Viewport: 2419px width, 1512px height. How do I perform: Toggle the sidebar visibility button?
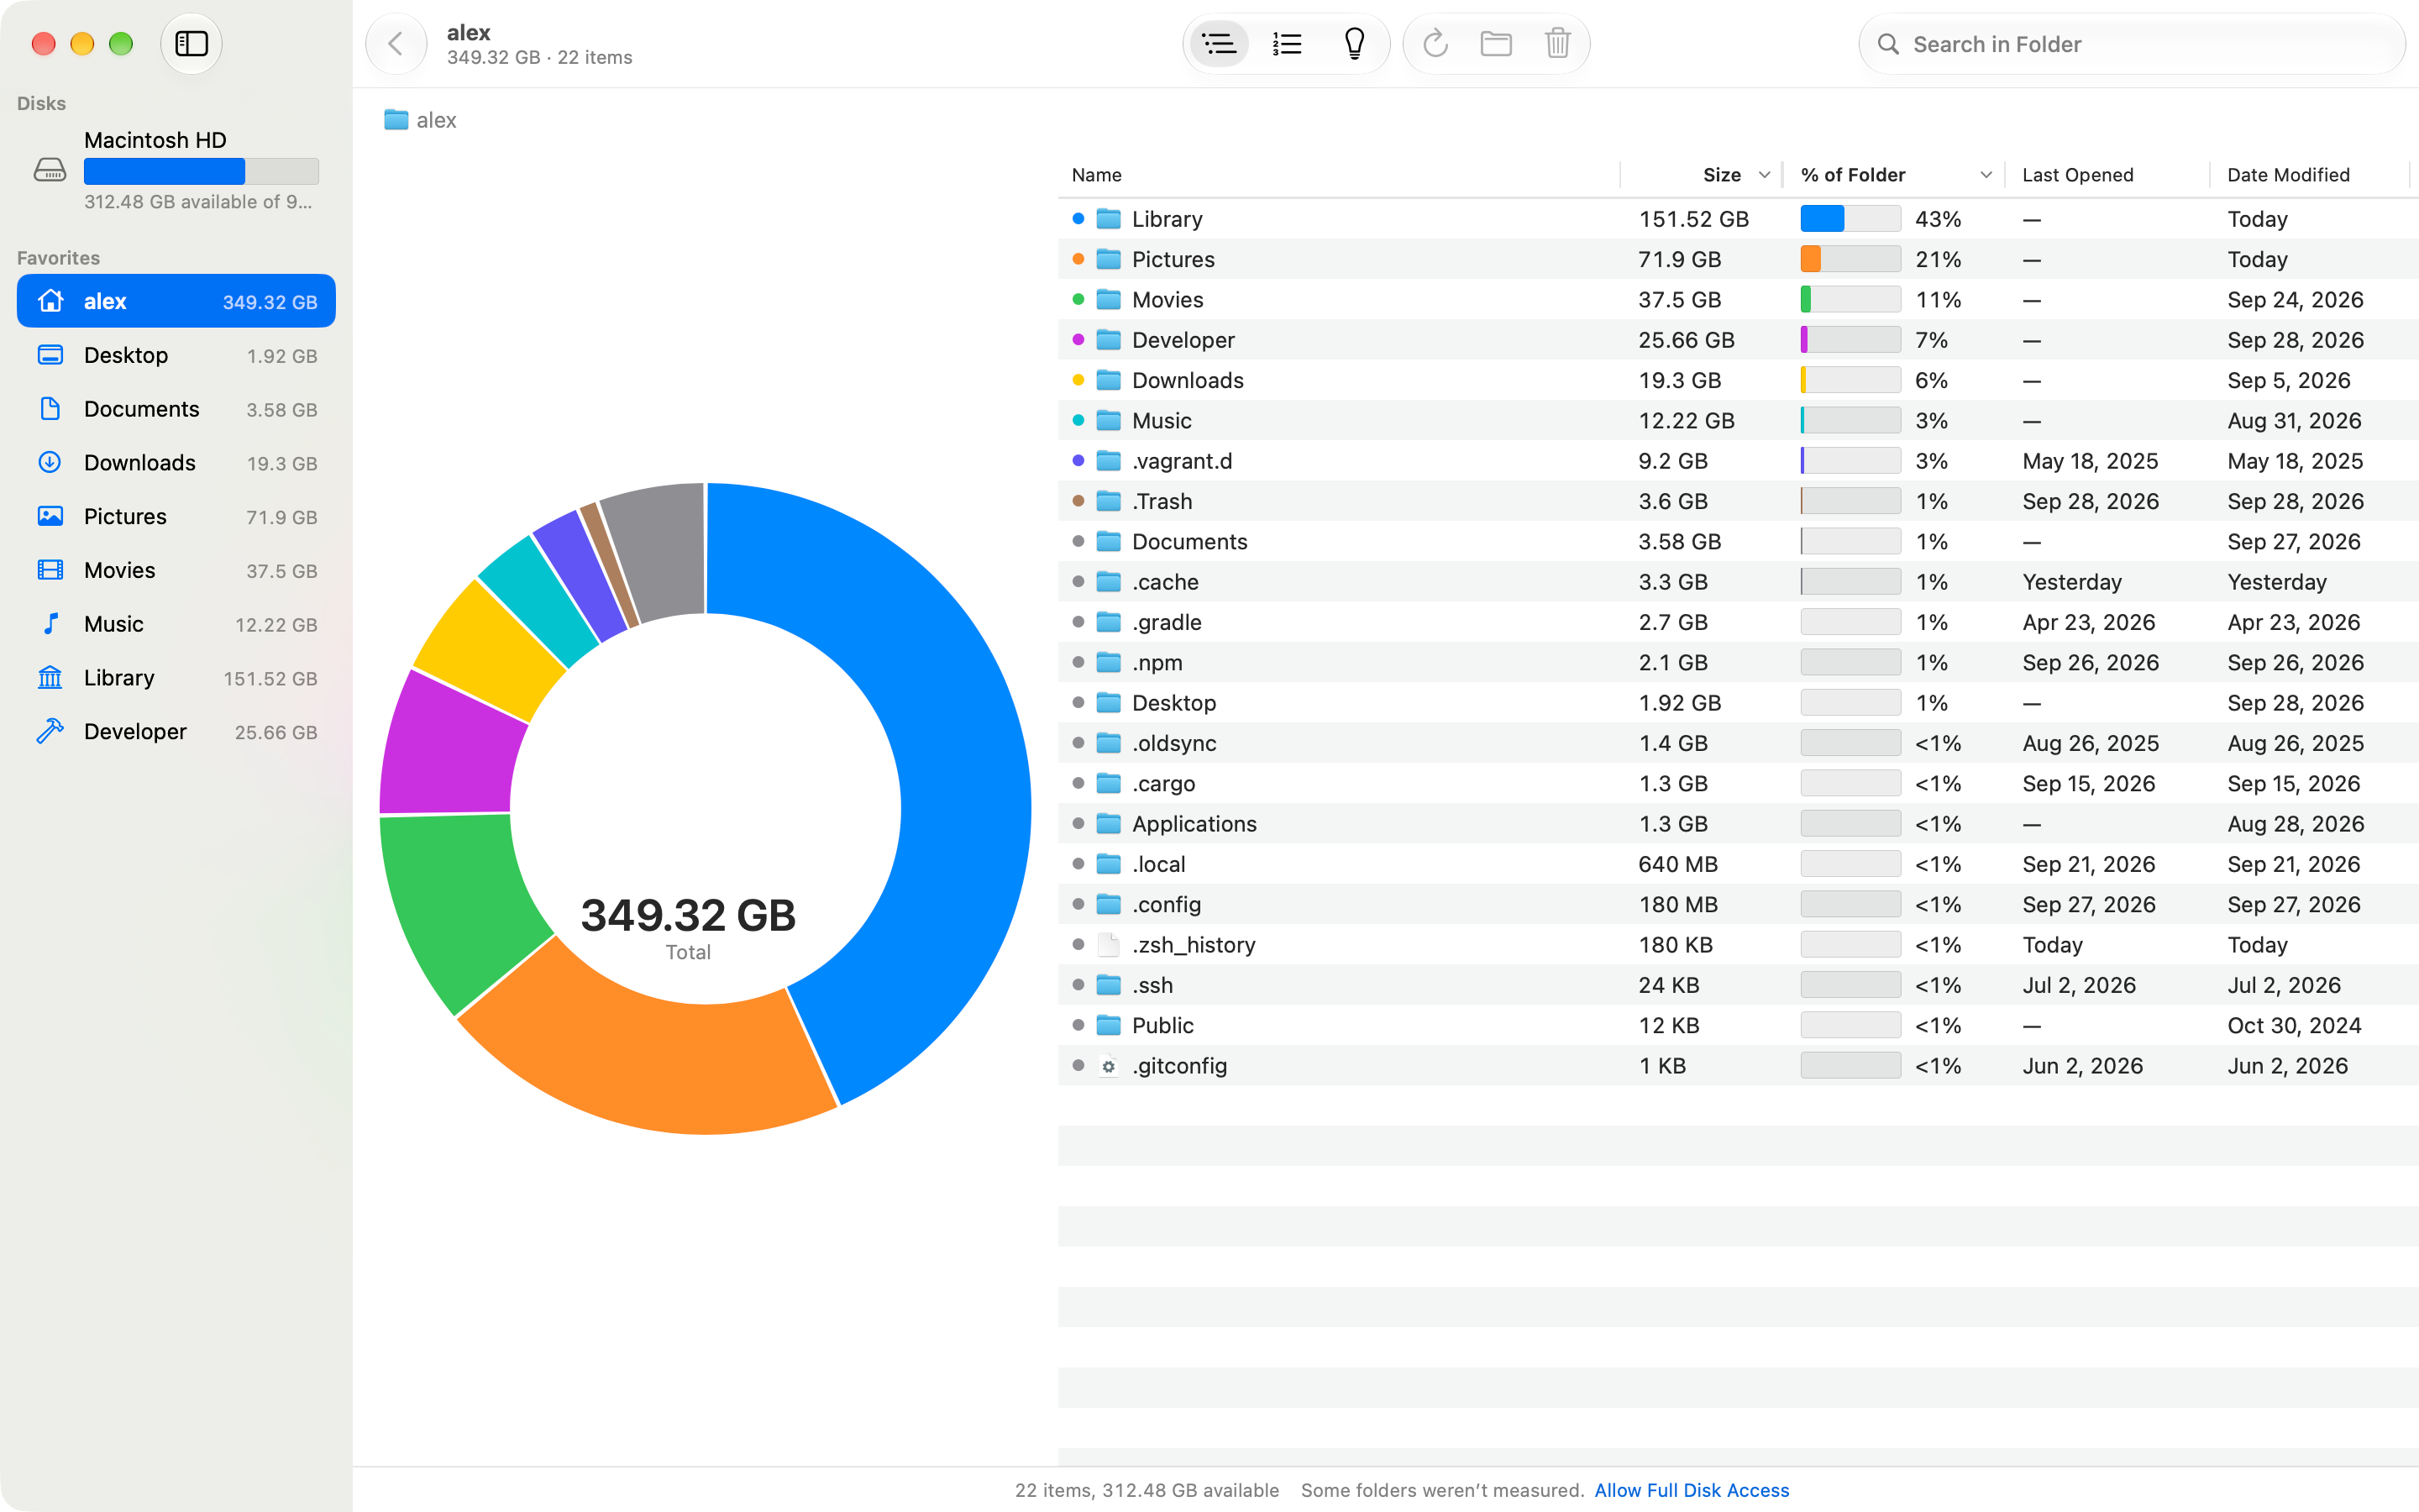[191, 44]
